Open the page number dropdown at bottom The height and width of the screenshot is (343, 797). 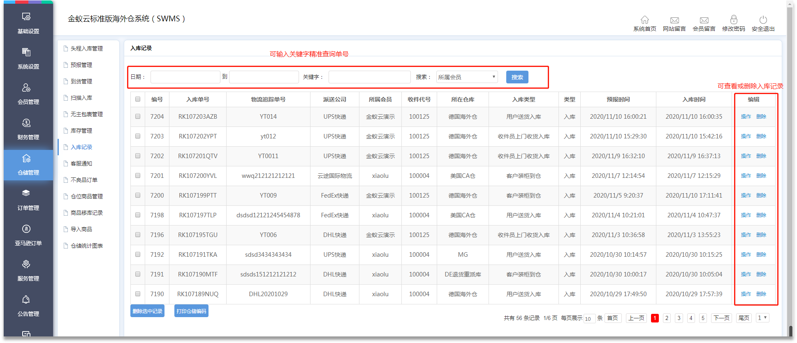point(762,318)
